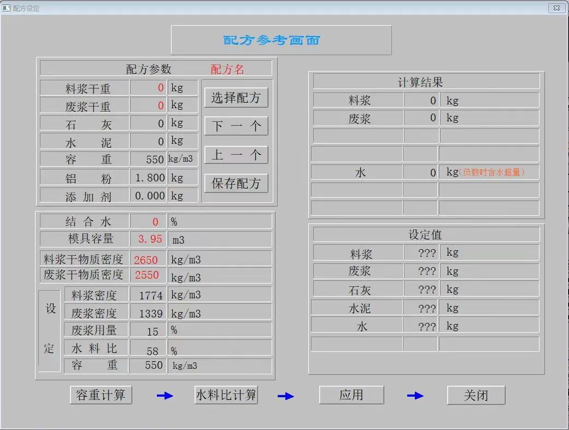Click the 料浆 setpoint showing ???
The height and width of the screenshot is (430, 569).
click(420, 252)
